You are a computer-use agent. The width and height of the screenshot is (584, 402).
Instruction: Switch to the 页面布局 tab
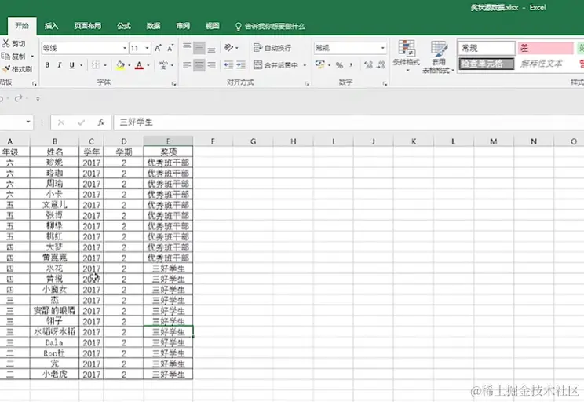tap(88, 26)
